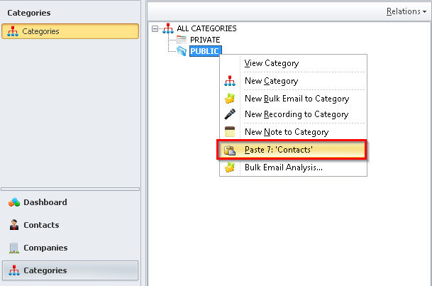
Task: Click the Dashboard icon in navigation pane
Action: tap(14, 202)
